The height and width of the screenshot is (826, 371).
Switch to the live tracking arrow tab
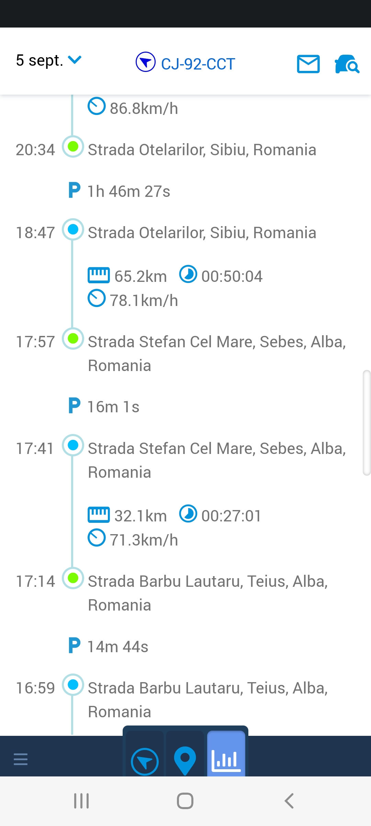click(x=145, y=762)
